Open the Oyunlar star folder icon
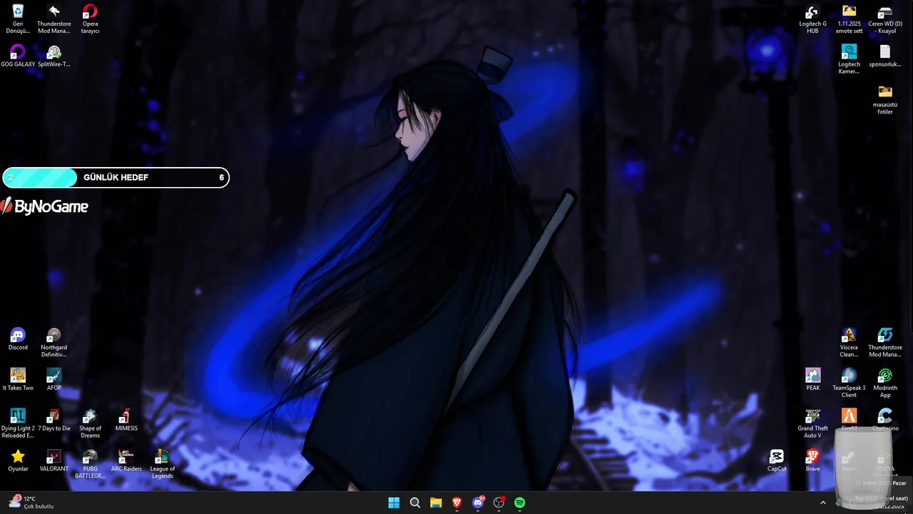Viewport: 913px width, 514px height. [x=18, y=460]
